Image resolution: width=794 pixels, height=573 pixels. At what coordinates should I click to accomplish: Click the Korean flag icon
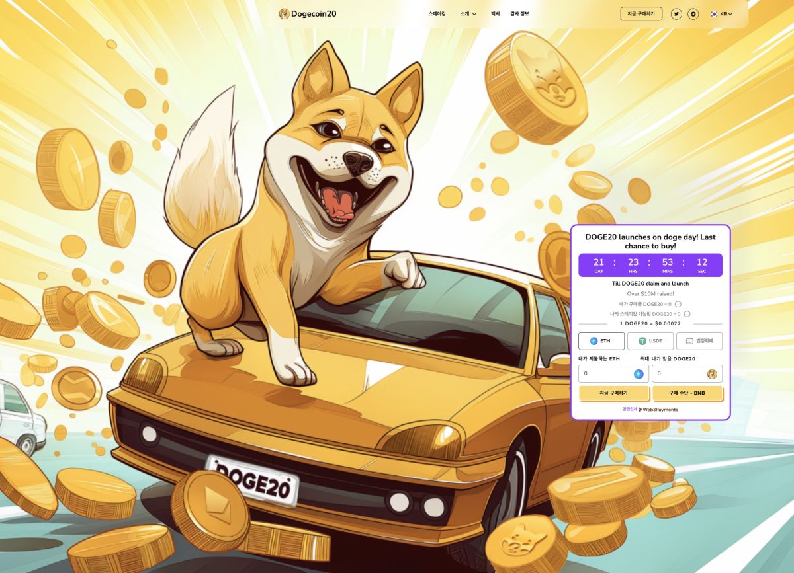click(x=715, y=14)
